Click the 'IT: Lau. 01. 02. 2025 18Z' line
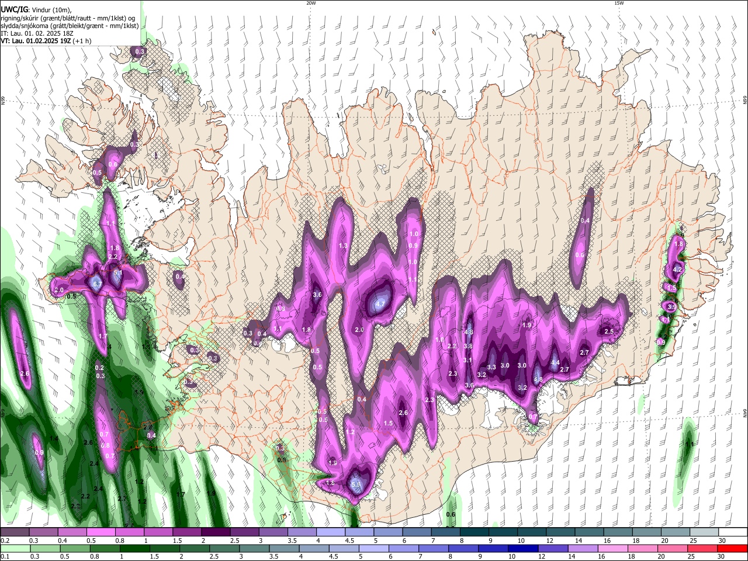Screen dimensions: 748x561 coord(37,33)
